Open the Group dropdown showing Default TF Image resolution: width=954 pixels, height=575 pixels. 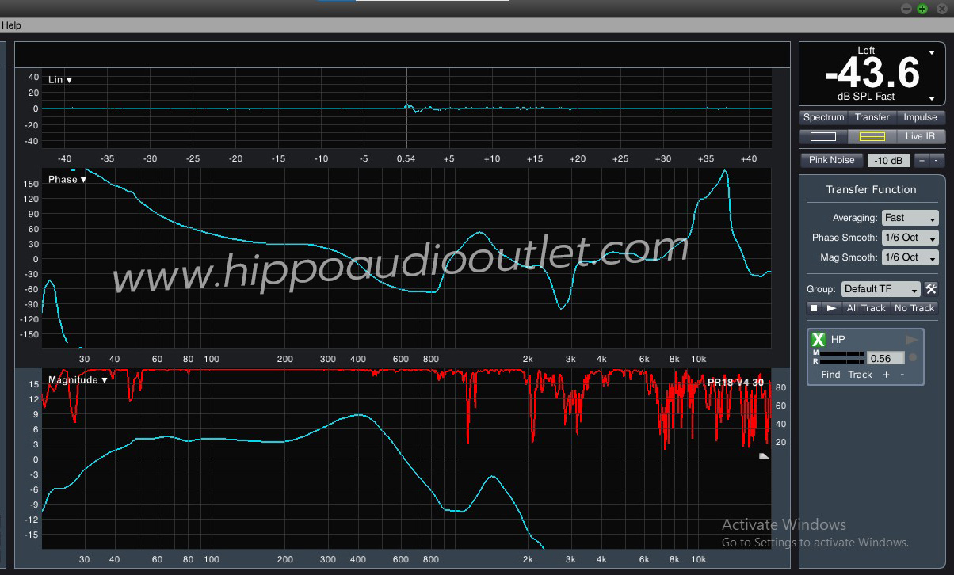coord(880,289)
